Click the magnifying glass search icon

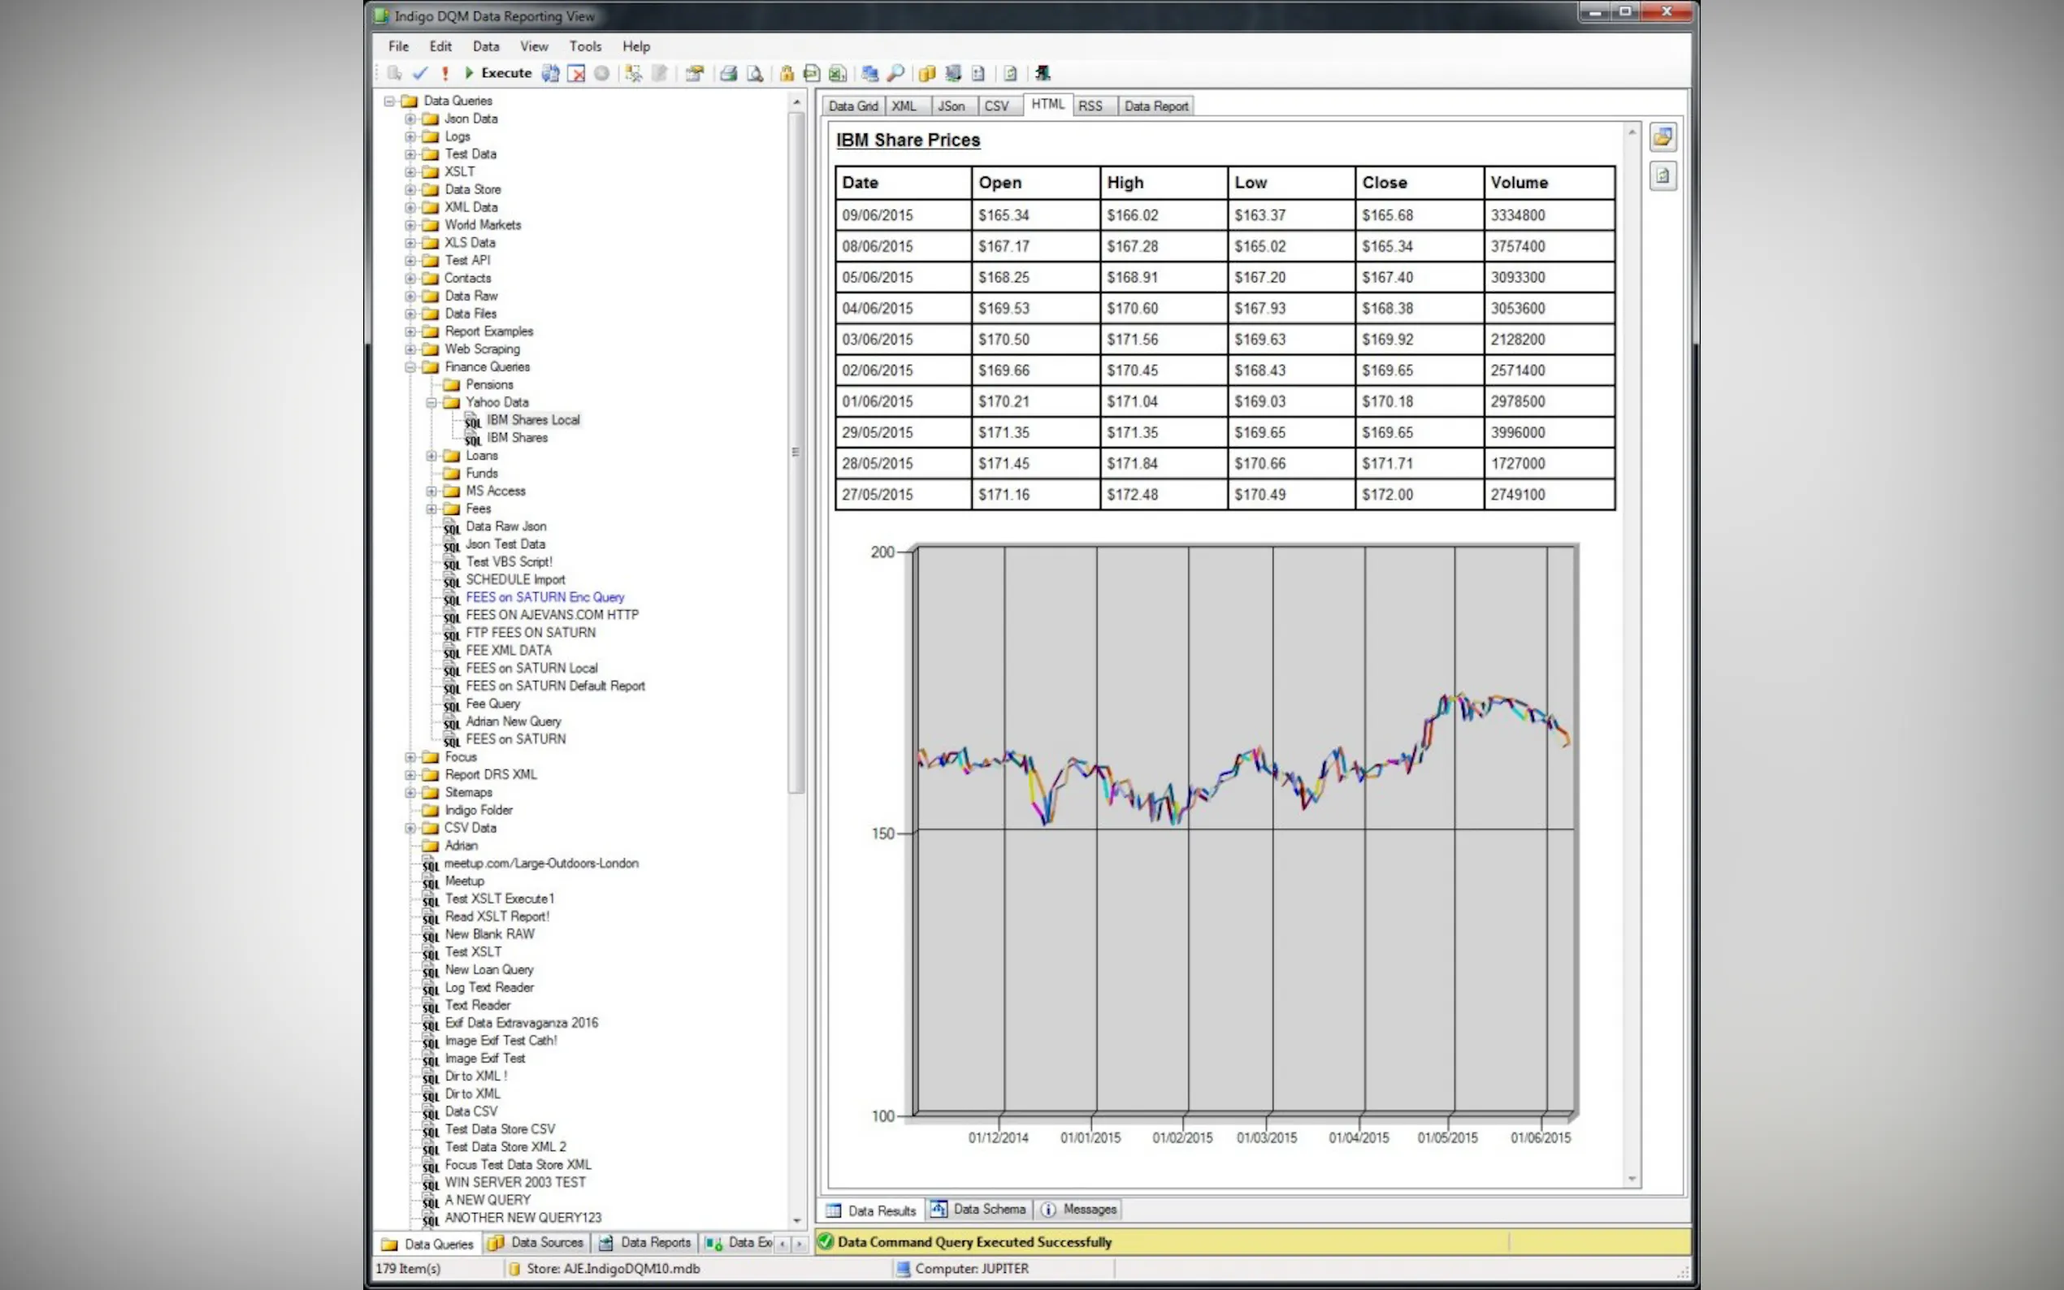coord(895,73)
